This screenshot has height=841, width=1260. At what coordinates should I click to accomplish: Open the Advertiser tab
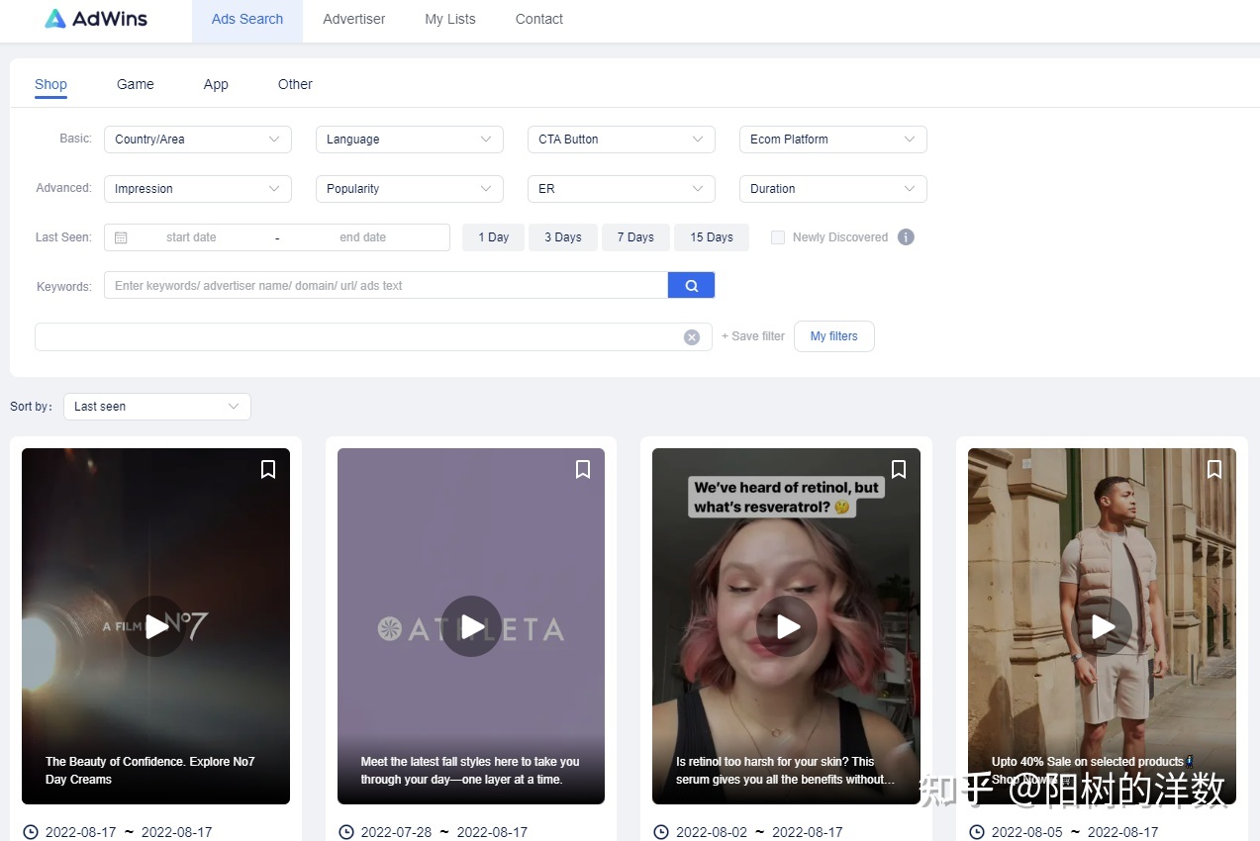[x=354, y=20]
